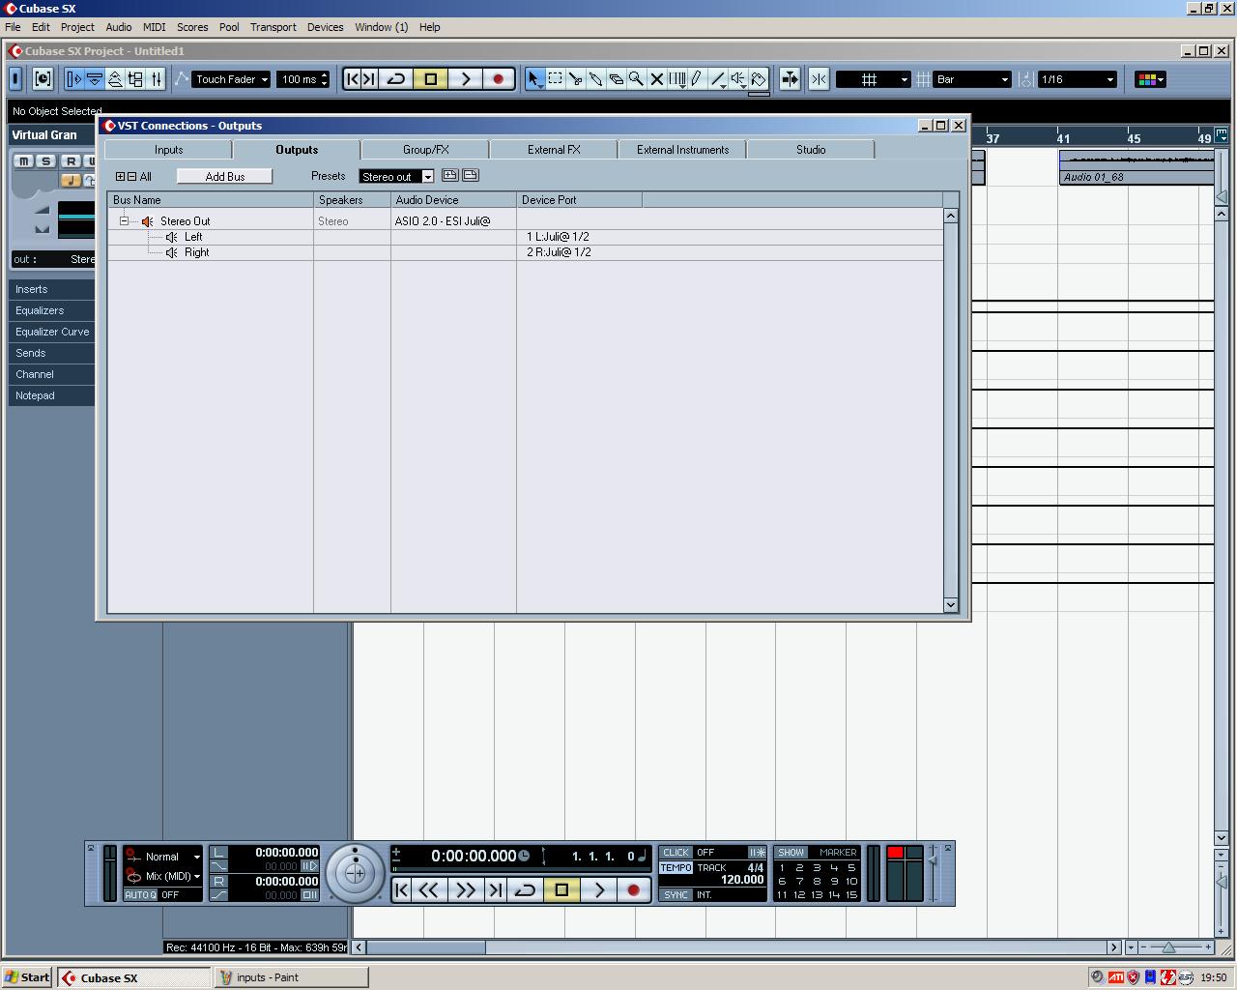Screen dimensions: 1237x990
Task: Select the Mute X tool
Action: click(x=657, y=79)
